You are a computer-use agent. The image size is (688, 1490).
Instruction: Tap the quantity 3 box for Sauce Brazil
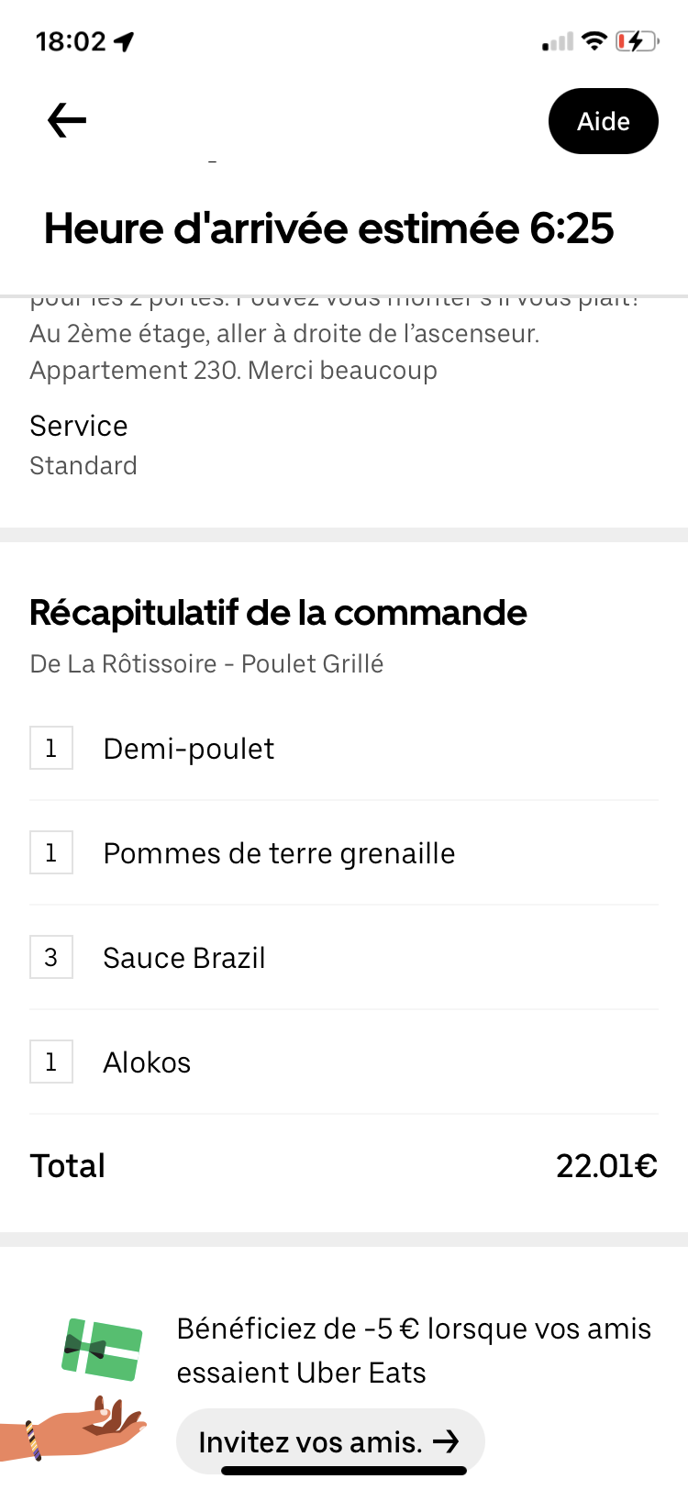51,958
